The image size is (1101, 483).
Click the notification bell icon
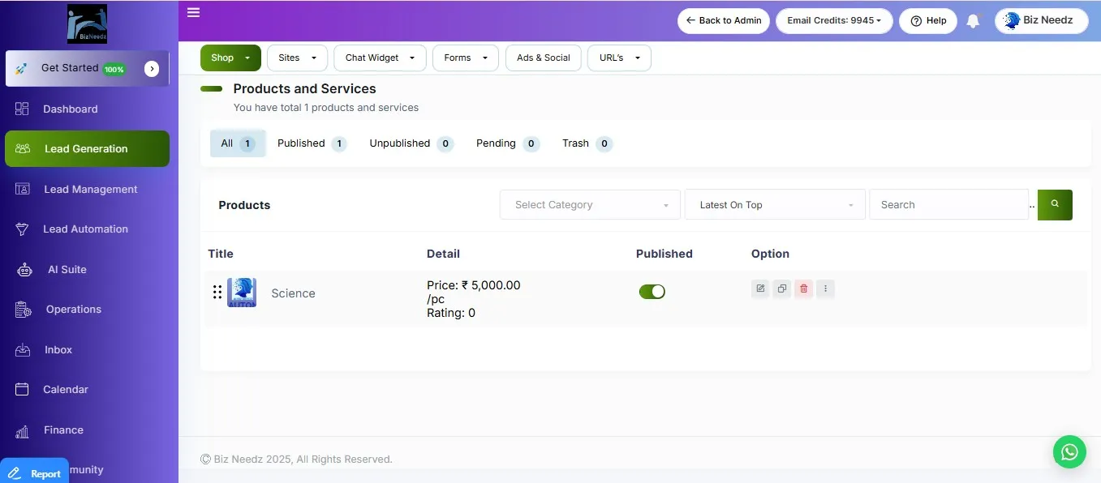(973, 22)
